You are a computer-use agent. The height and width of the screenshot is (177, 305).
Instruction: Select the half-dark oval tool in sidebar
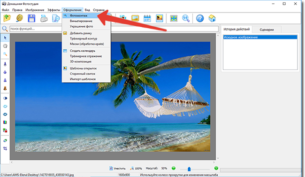(5, 98)
